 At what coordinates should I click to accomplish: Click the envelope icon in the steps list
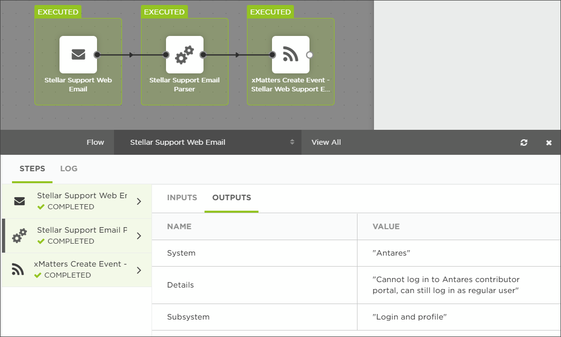(19, 201)
